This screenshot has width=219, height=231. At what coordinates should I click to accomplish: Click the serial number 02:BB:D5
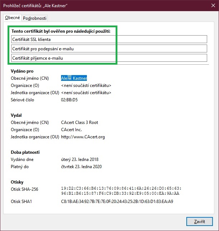[x=69, y=100]
